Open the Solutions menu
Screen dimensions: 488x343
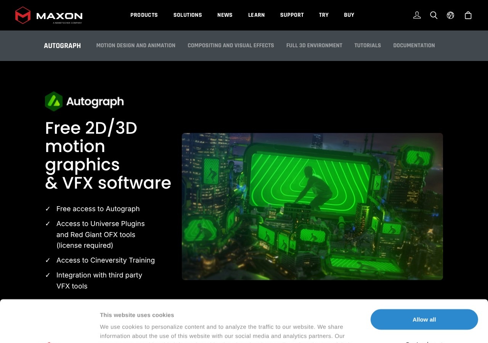pyautogui.click(x=188, y=15)
